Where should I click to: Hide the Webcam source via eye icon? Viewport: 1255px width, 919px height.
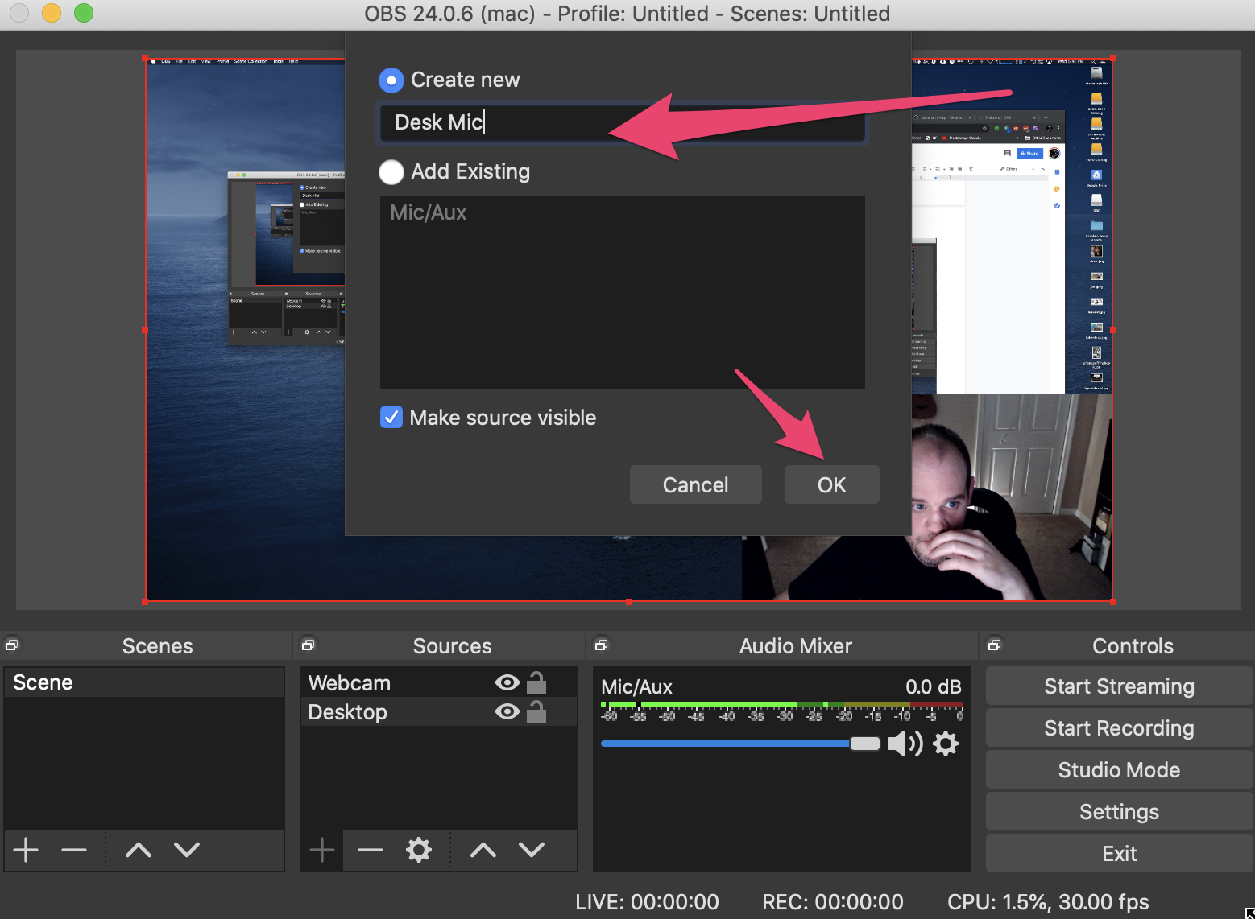(x=507, y=683)
